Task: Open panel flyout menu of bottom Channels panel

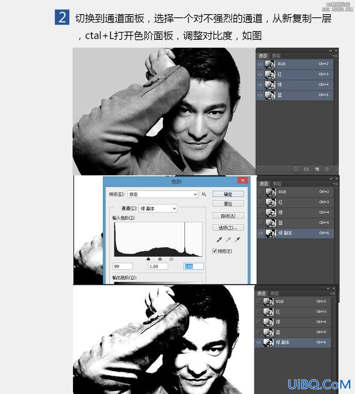Action: tap(333, 293)
